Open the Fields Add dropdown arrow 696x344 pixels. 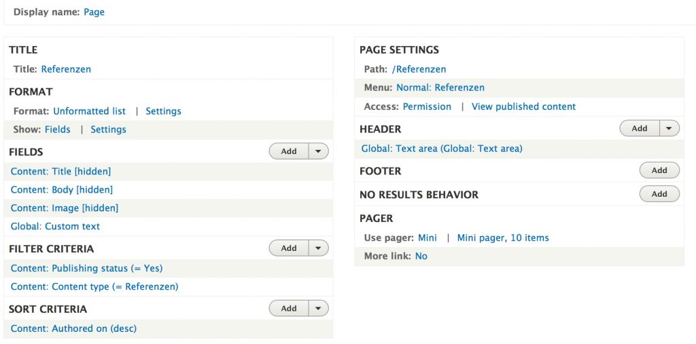[x=319, y=151]
